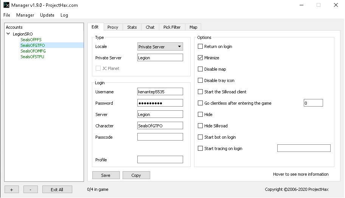345x198 pixels.
Task: Focus the Username text field
Action: pyautogui.click(x=160, y=92)
